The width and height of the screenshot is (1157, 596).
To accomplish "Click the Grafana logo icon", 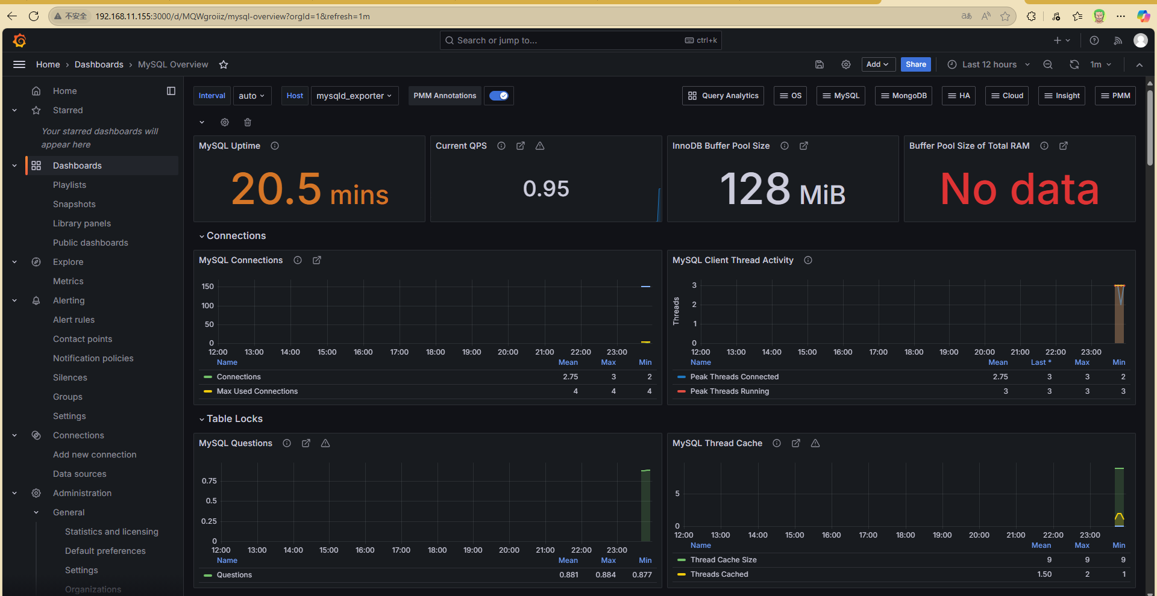I will pyautogui.click(x=19, y=40).
